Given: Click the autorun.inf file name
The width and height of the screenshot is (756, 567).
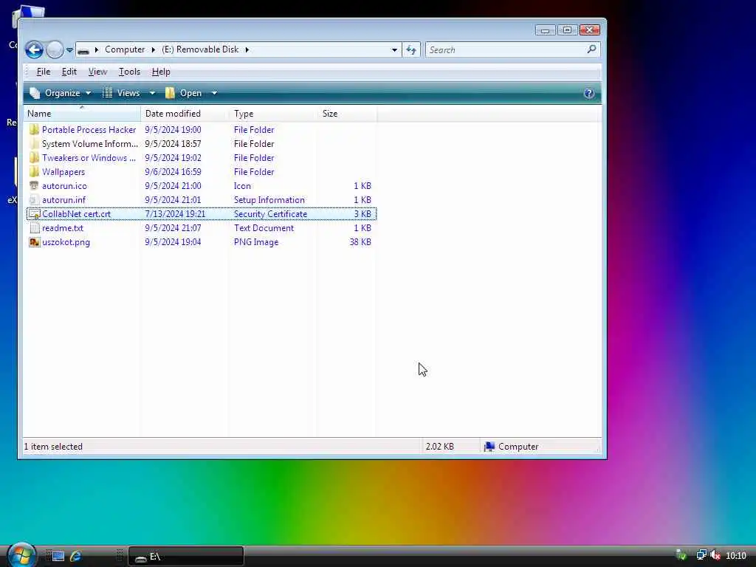Looking at the screenshot, I should 63,199.
